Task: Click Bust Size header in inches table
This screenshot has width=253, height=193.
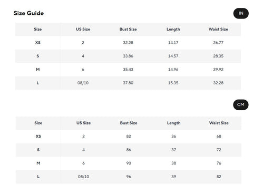Action: [128, 30]
